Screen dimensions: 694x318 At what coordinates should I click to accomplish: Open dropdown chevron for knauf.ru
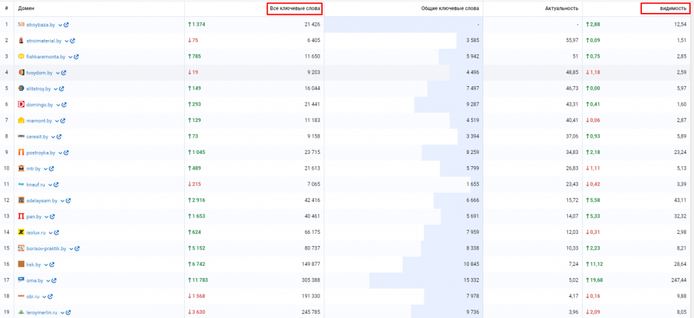tap(50, 184)
